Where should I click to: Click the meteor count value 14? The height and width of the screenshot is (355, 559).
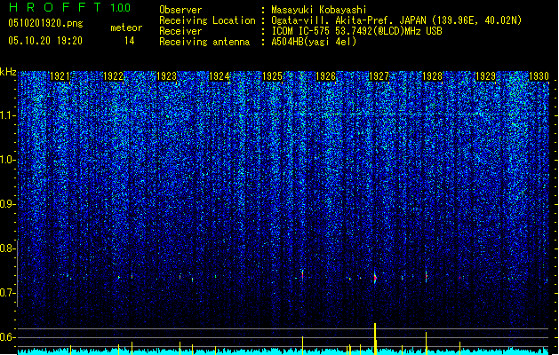[x=130, y=41]
